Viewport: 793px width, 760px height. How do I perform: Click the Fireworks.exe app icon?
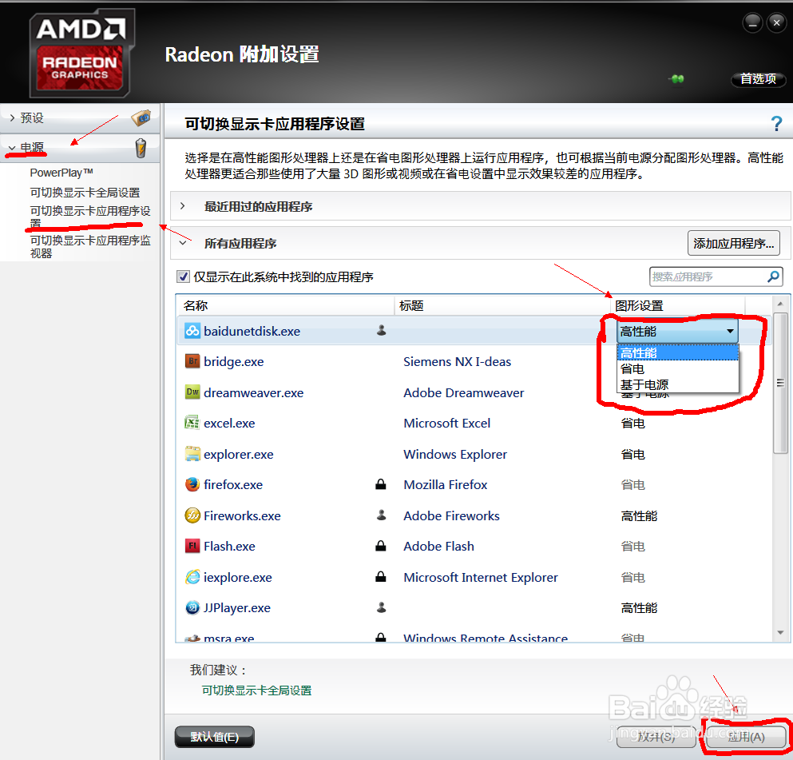(192, 515)
